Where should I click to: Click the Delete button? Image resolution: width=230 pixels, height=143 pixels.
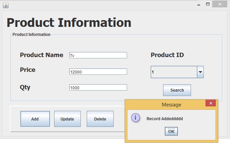pyautogui.click(x=100, y=119)
